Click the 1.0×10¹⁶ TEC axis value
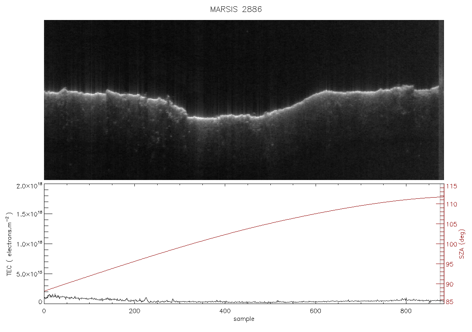The image size is (472, 332). pyautogui.click(x=29, y=244)
